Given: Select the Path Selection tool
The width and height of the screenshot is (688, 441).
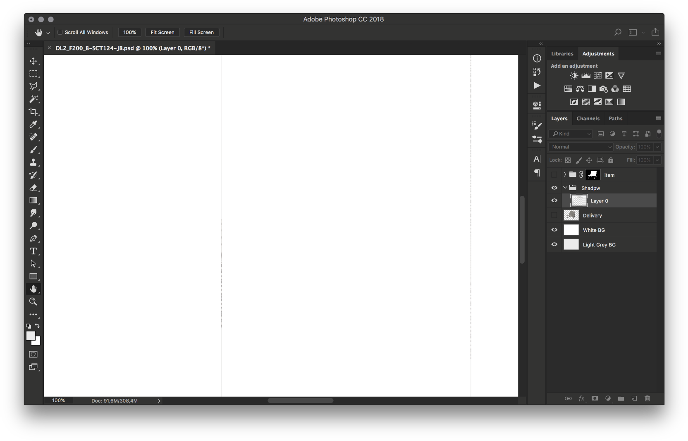Looking at the screenshot, I should coord(33,264).
